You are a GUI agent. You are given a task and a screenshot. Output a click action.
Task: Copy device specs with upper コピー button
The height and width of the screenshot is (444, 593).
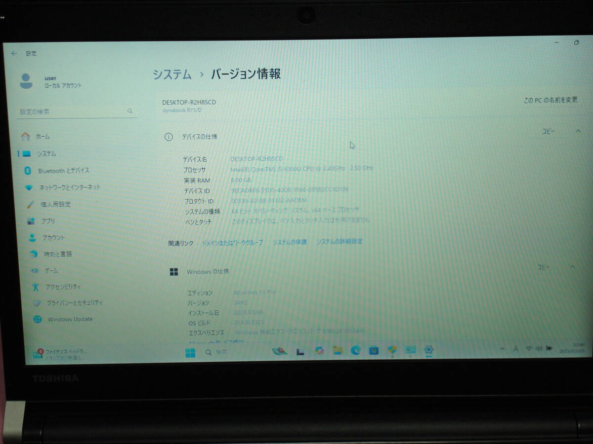coord(549,131)
